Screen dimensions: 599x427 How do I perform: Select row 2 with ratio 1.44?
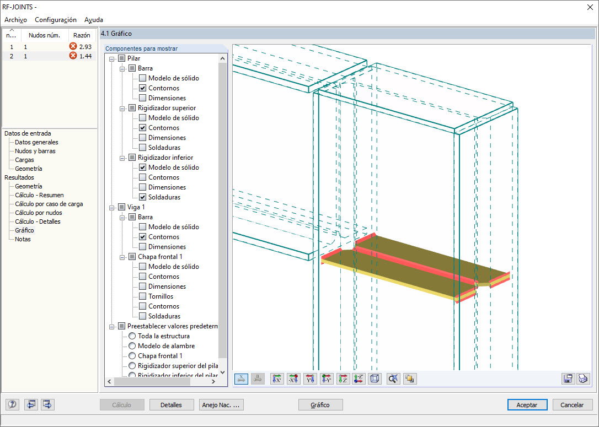[x=49, y=56]
